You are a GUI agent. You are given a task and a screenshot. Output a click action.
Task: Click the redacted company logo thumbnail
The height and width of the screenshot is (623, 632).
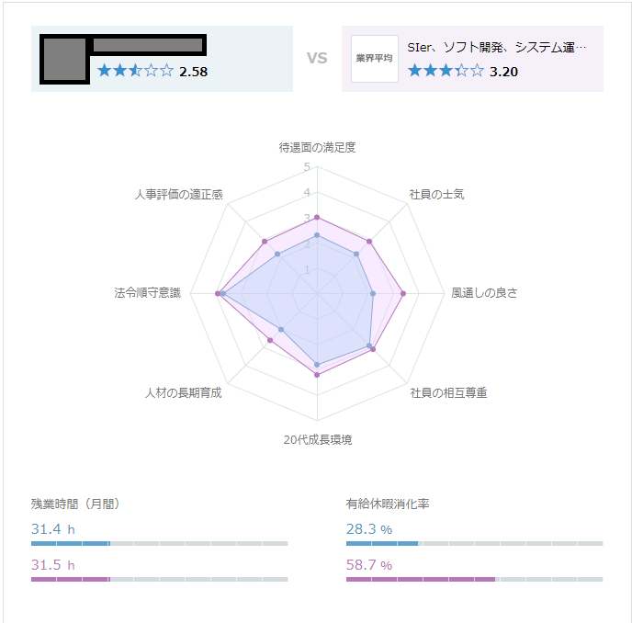point(65,60)
